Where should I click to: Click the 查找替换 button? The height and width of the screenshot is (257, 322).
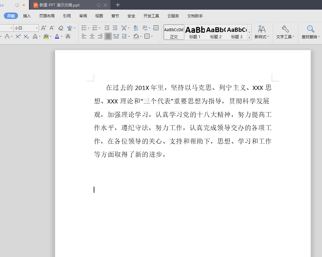tap(310, 32)
